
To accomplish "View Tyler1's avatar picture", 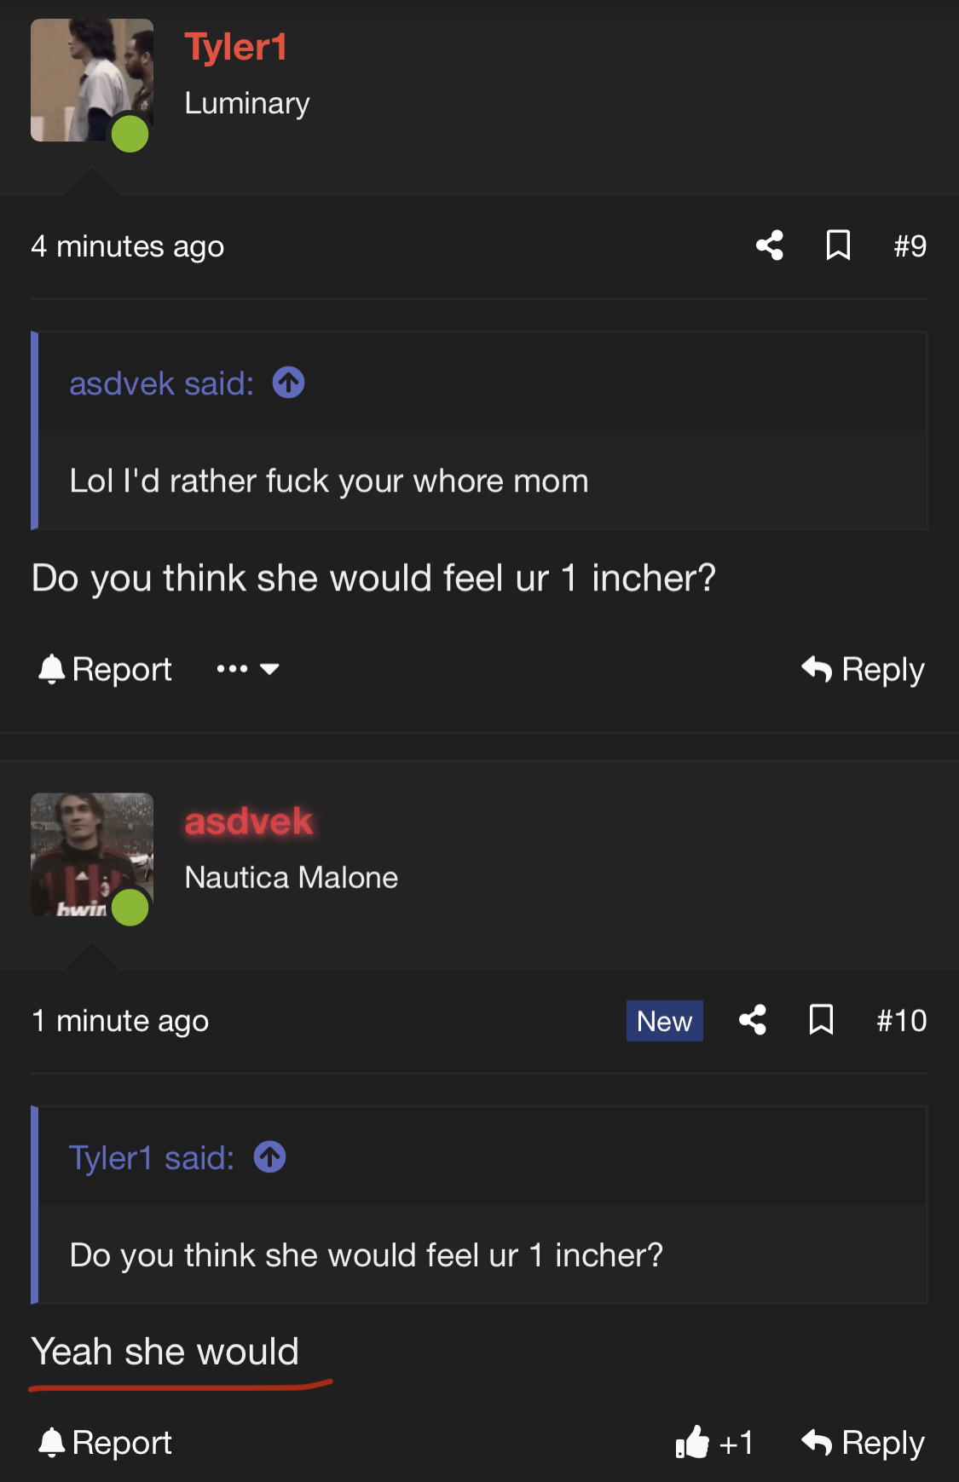I will pos(91,80).
